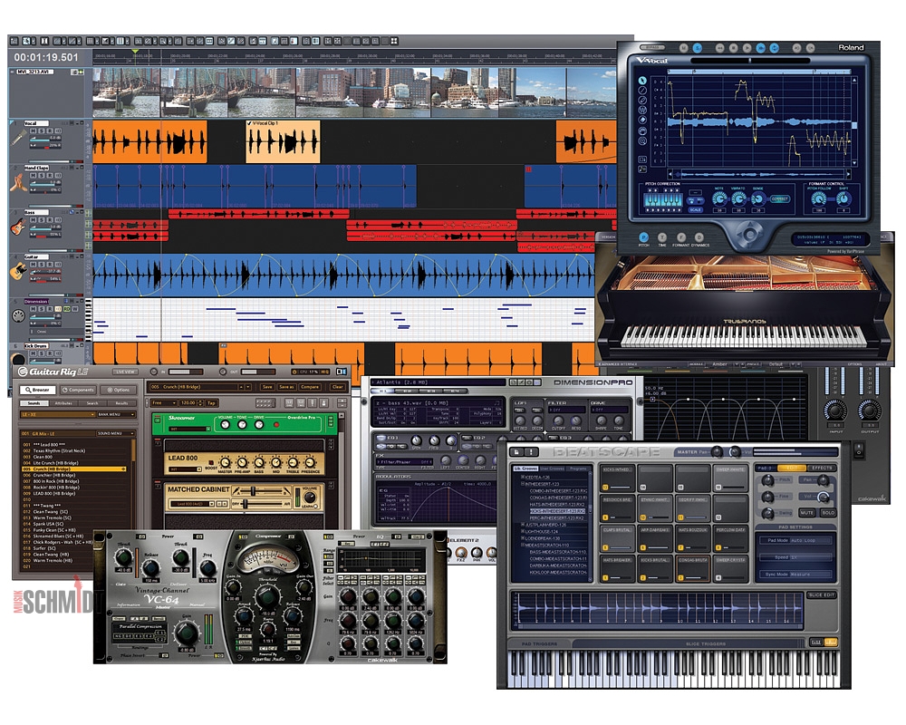Switch to the User Grooves tab in Beatscape
Viewport: 906px width, 725px height.
(x=551, y=466)
